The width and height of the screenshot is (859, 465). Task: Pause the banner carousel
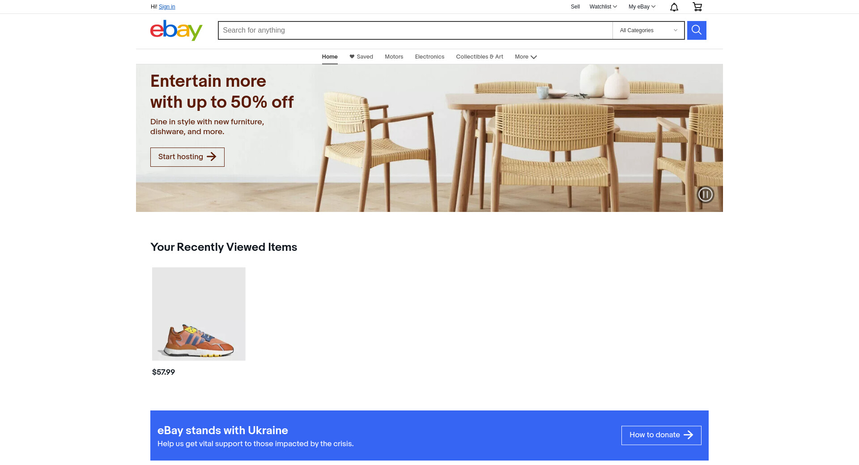pos(706,194)
